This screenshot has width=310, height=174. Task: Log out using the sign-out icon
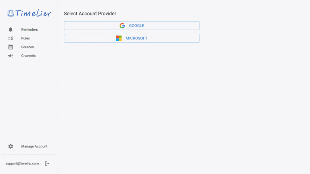[x=47, y=164]
